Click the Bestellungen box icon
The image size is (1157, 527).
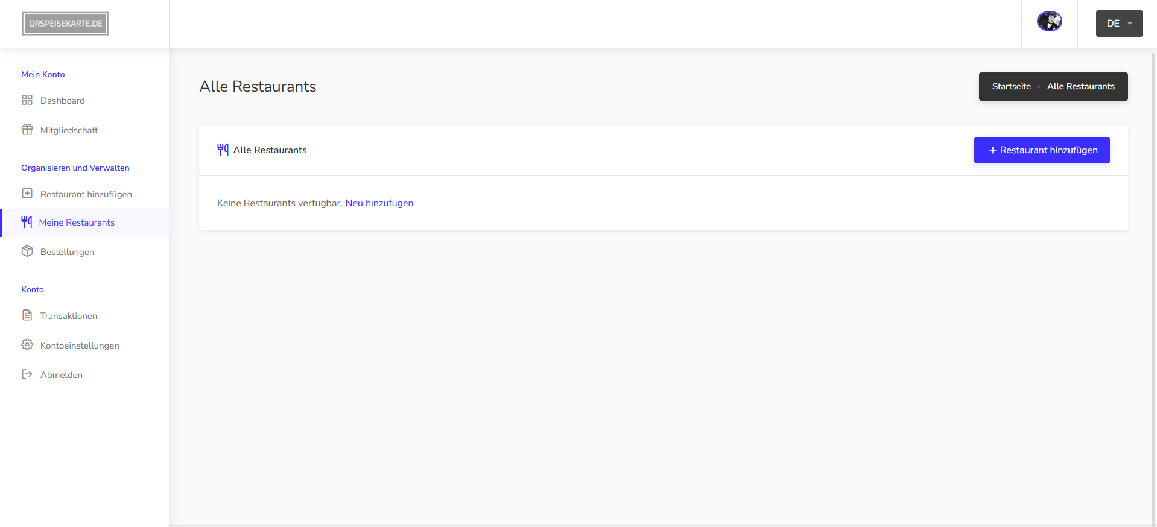click(x=27, y=251)
